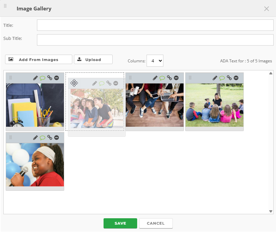Grab dialog drag grip beside Image Gallery title

5,6
